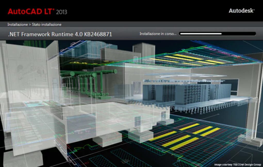Click the Autodesk brand logo
The image size is (263, 167).
(x=242, y=11)
